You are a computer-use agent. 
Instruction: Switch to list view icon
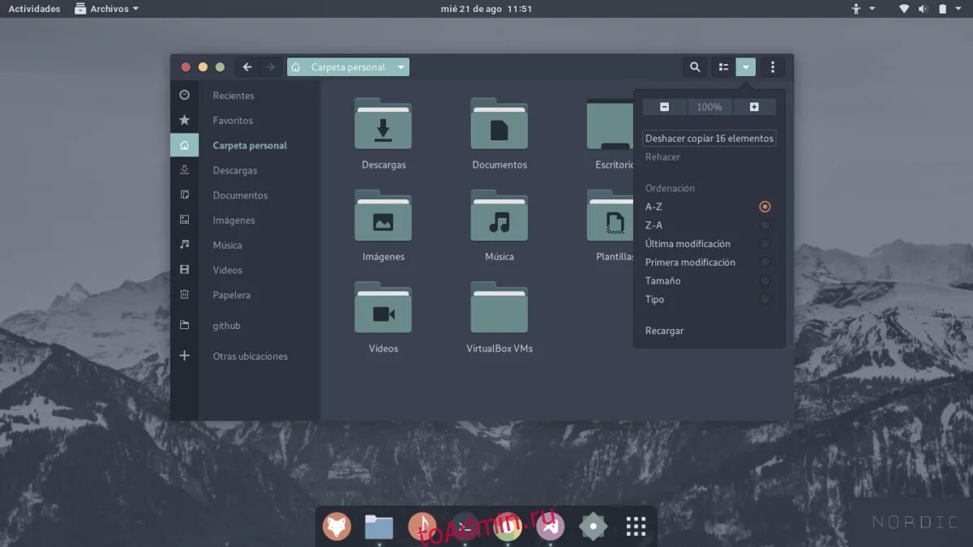point(723,67)
